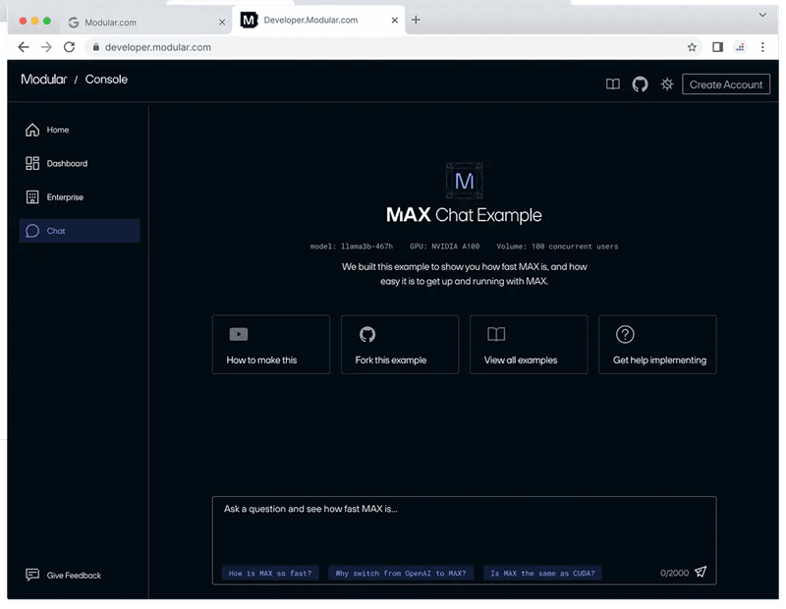Toggle light/dark theme sun icon
The height and width of the screenshot is (609, 786).
point(667,84)
